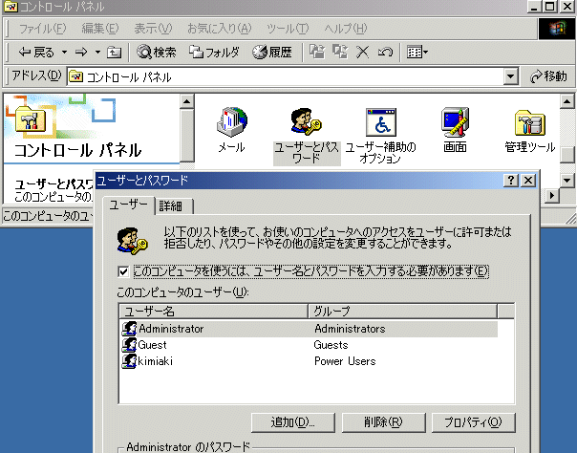Open the 履歴 history toolbar button
This screenshot has width=577, height=453.
click(x=272, y=53)
